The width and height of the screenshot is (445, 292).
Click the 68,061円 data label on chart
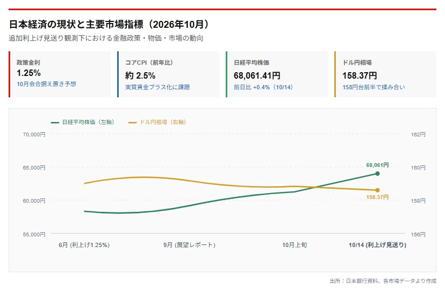377,165
